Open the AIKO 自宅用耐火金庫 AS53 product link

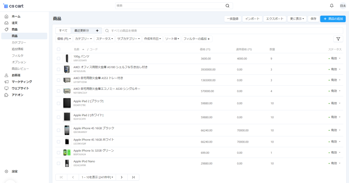98,78
